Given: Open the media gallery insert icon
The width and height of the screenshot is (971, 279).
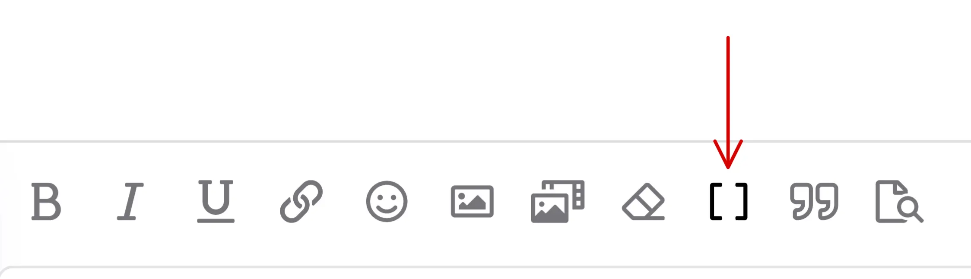Looking at the screenshot, I should tap(558, 201).
